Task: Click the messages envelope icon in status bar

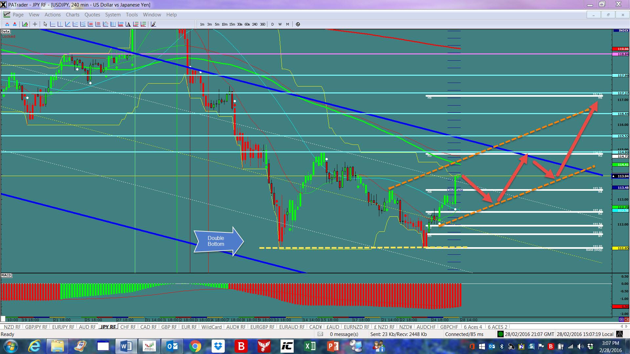Action: 320,334
